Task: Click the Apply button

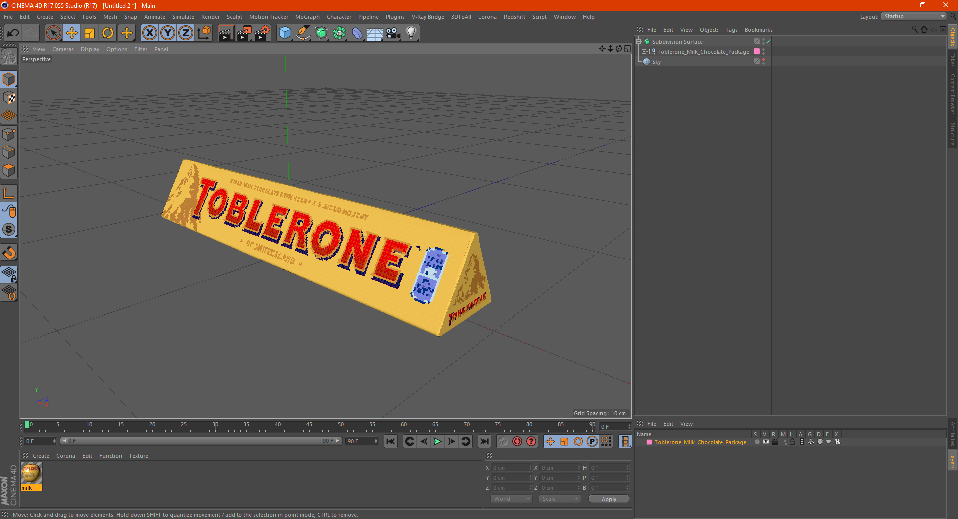Action: pos(609,499)
